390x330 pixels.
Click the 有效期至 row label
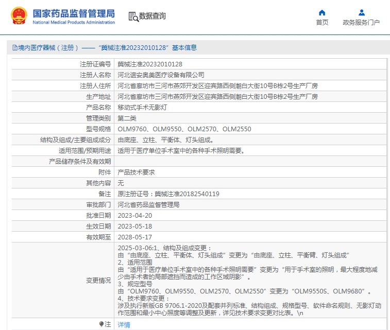click(98, 237)
